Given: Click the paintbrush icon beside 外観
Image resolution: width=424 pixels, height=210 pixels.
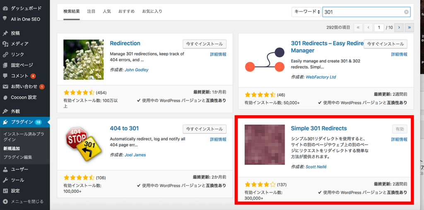Looking at the screenshot, I should (5, 111).
